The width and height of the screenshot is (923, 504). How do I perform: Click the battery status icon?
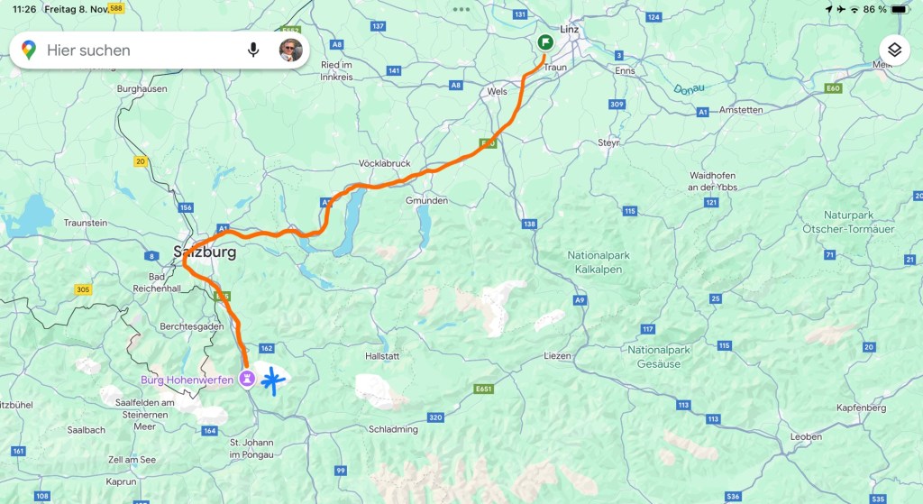pyautogui.click(x=900, y=9)
